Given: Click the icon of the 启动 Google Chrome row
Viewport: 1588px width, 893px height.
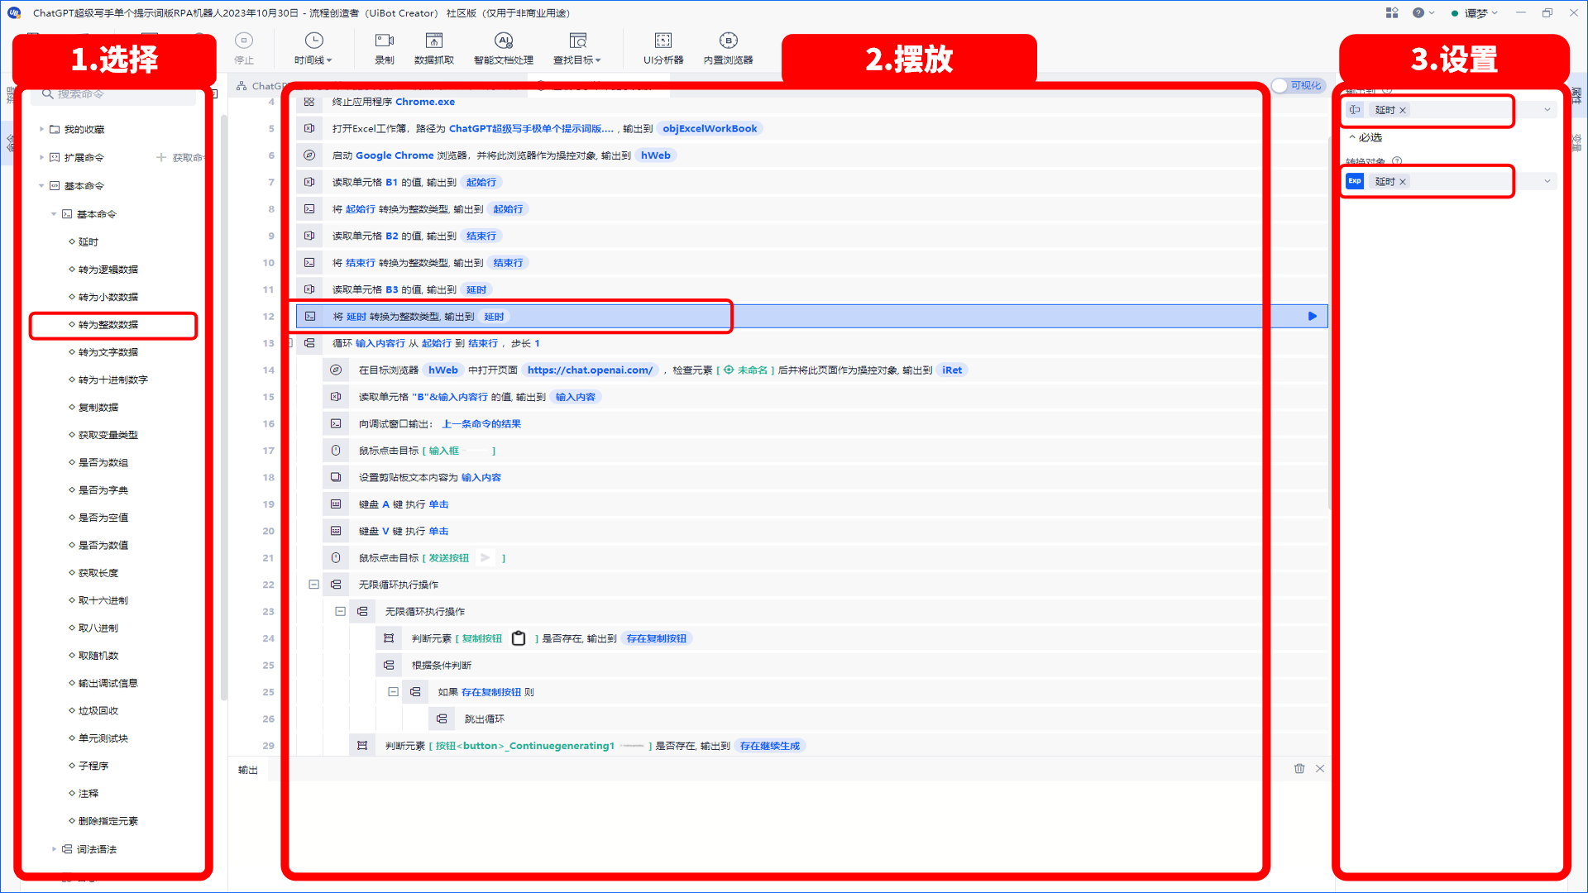Looking at the screenshot, I should (309, 155).
